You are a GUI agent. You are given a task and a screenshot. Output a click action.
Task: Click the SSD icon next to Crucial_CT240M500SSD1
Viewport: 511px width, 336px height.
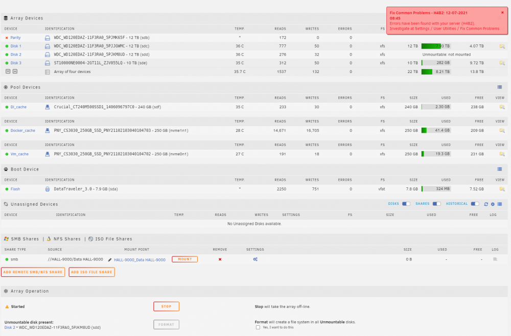48,107
